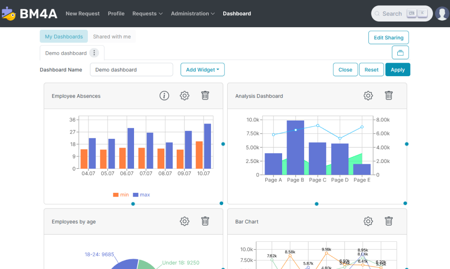This screenshot has width=450, height=269.
Task: Click the 08.07 date axis label
Action: pyautogui.click(x=165, y=173)
